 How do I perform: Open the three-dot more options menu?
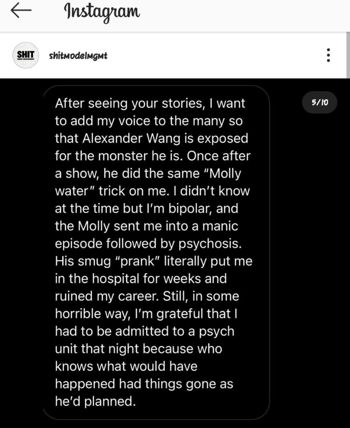click(x=329, y=55)
